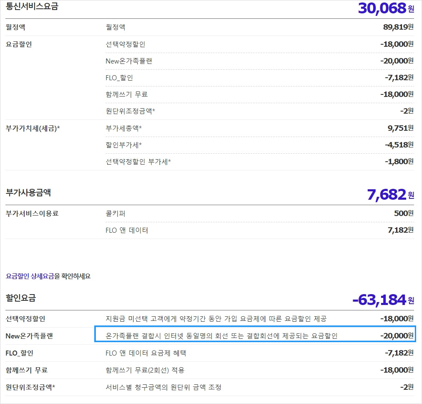The height and width of the screenshot is (404, 422).
Task: Click the 7,682원 additional usage total
Action: click(390, 194)
